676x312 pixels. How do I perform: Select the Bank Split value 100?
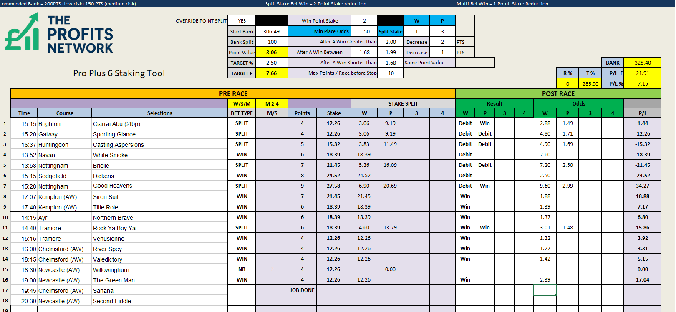tap(272, 42)
